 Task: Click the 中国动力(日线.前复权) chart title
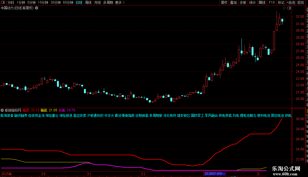(17, 8)
